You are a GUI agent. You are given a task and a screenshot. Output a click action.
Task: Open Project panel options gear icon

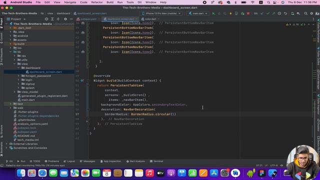click(65, 19)
